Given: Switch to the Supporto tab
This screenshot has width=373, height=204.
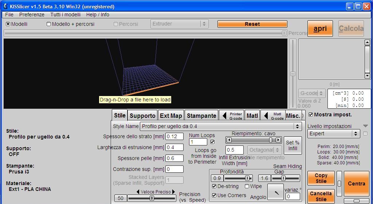Looking at the screenshot, I should (142, 116).
